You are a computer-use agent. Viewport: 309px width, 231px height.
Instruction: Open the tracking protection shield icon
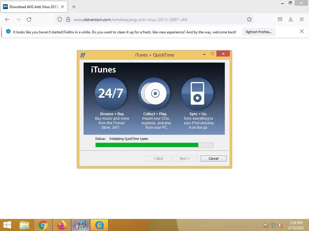tap(60, 20)
